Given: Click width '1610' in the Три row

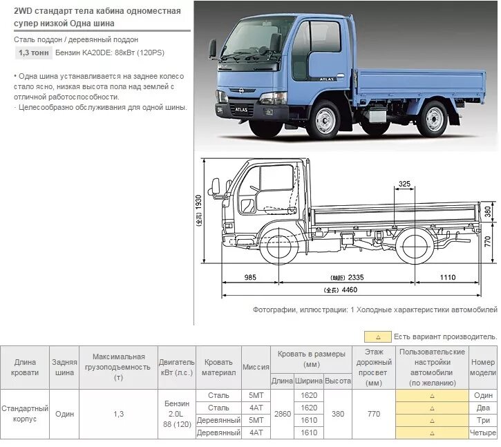Looking at the screenshot, I should point(309,421).
